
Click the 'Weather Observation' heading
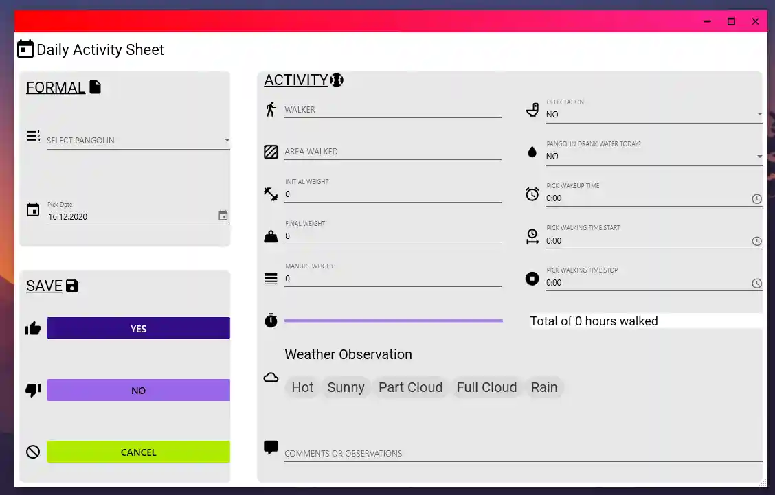pos(348,354)
